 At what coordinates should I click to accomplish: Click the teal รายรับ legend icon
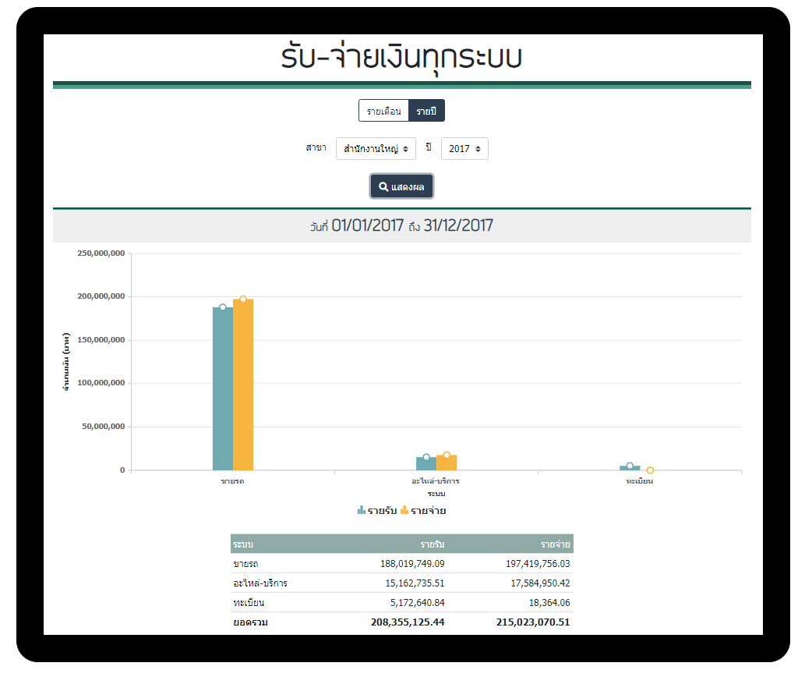[361, 511]
